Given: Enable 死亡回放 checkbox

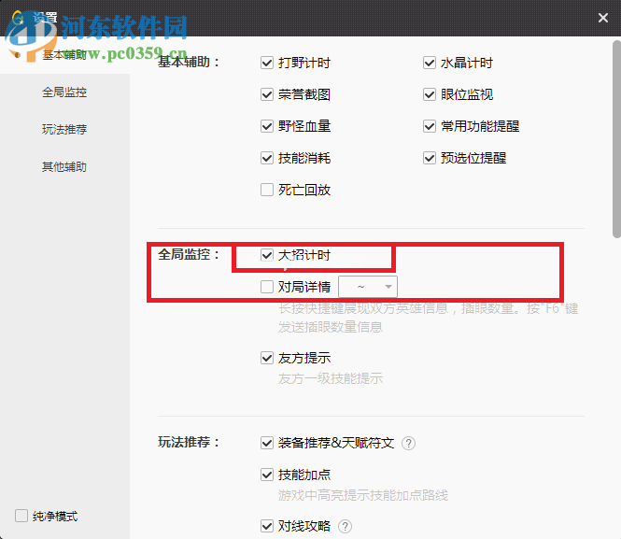Looking at the screenshot, I should coord(267,191).
